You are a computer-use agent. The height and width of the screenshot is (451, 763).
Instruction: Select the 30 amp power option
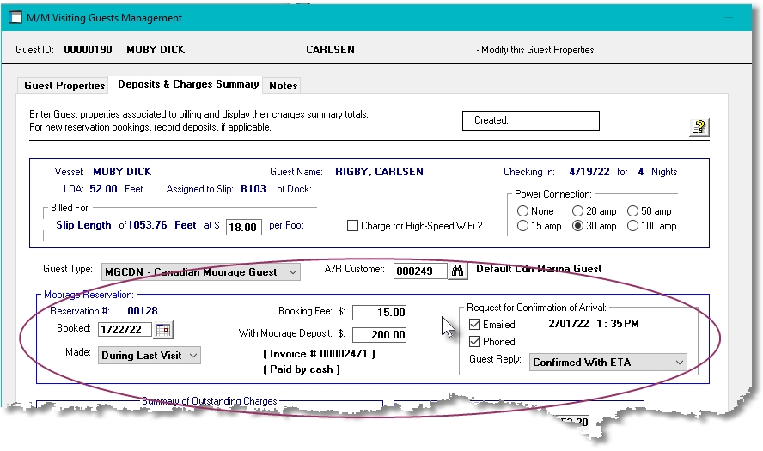click(577, 226)
